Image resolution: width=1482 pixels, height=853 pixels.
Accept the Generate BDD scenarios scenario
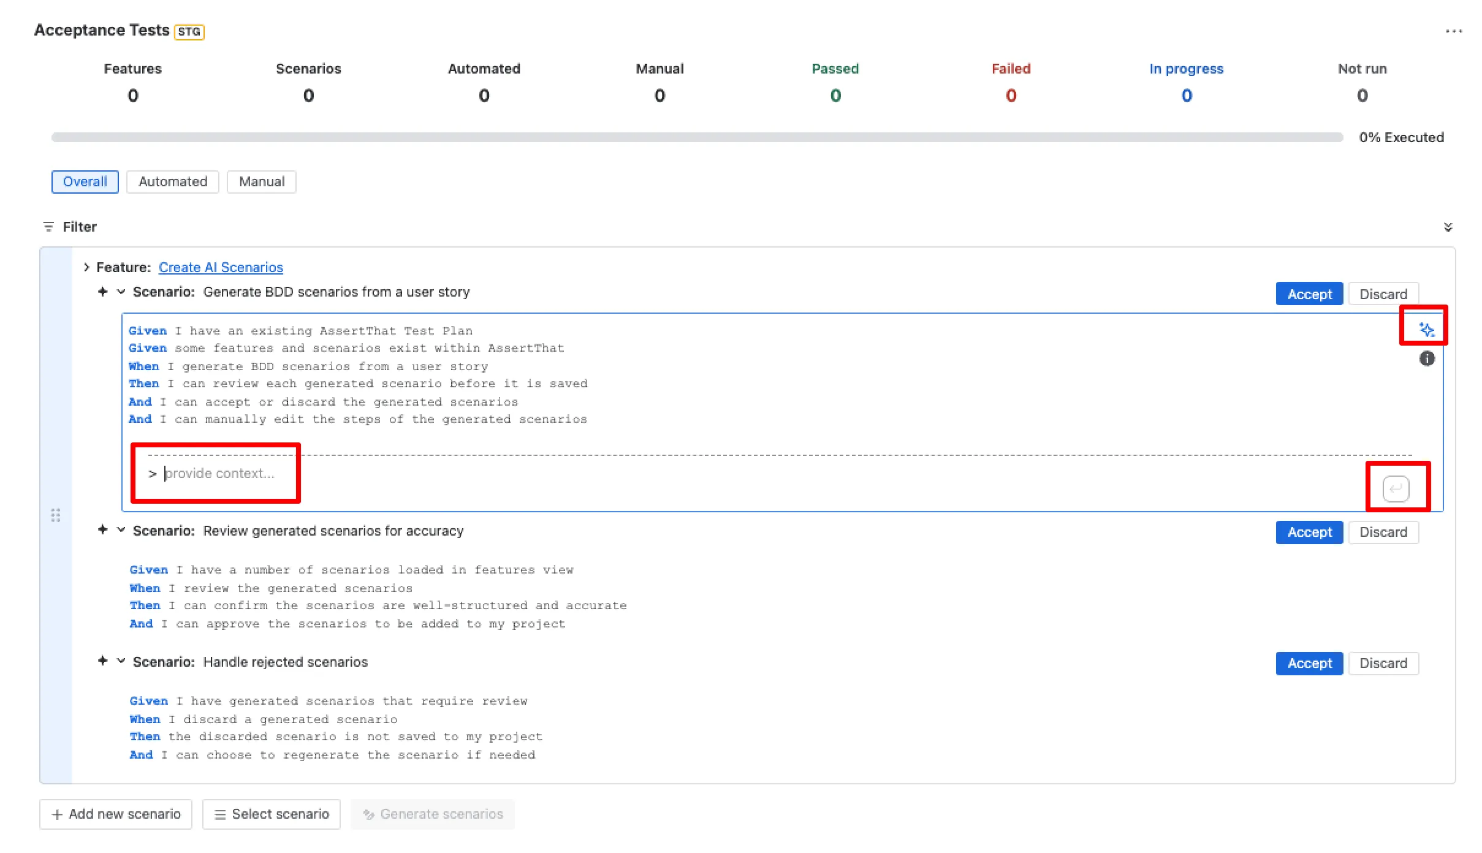[x=1309, y=294]
